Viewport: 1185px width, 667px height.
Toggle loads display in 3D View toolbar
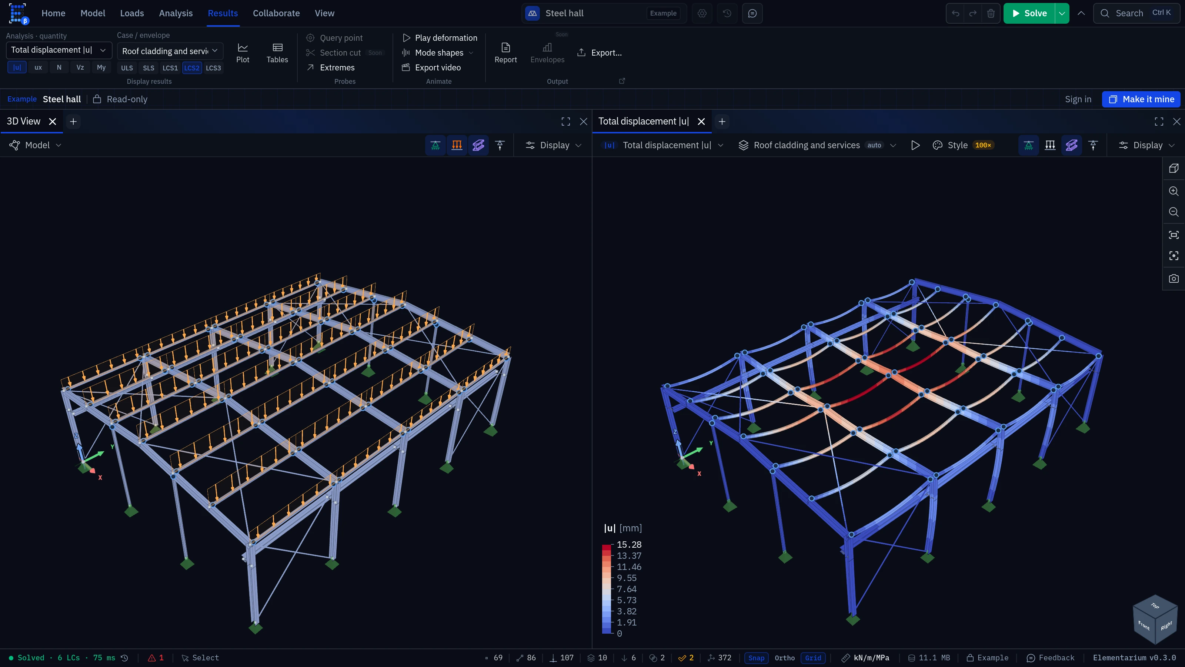(x=457, y=146)
